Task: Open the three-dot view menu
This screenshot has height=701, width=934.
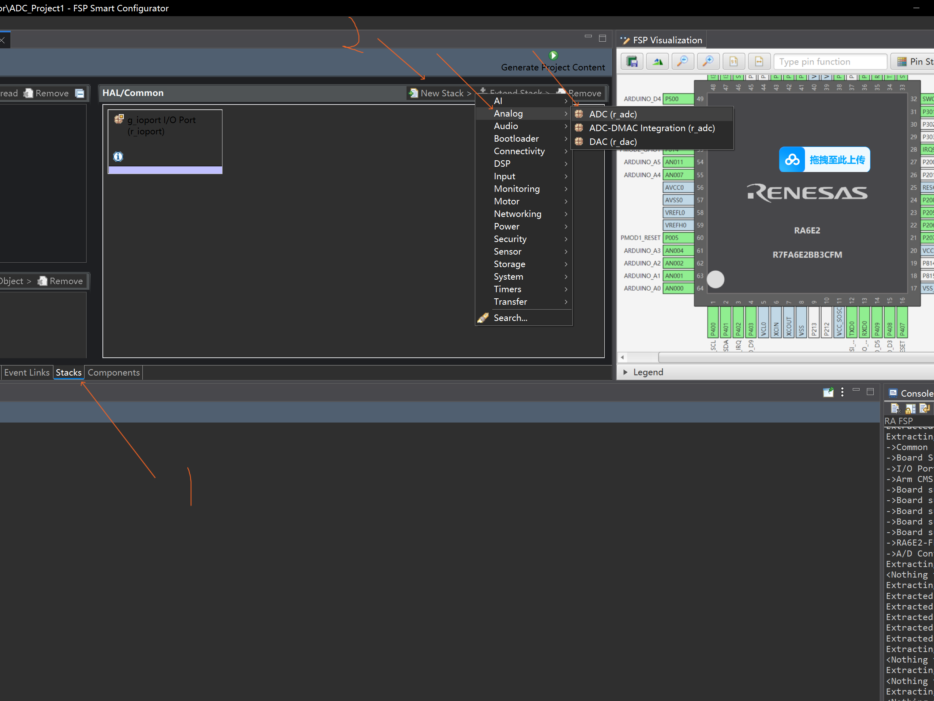Action: pos(842,392)
